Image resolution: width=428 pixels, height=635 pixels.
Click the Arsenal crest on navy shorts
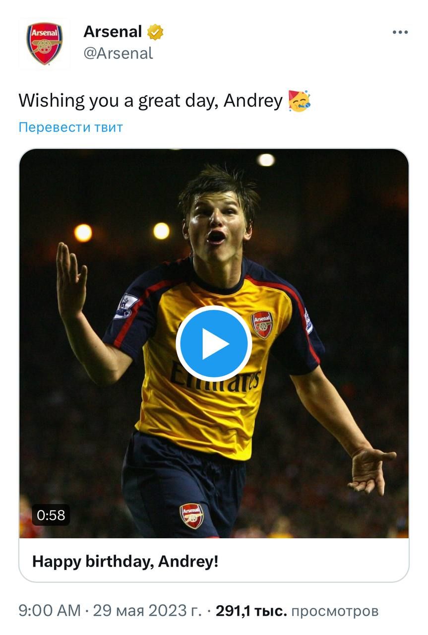click(x=191, y=516)
